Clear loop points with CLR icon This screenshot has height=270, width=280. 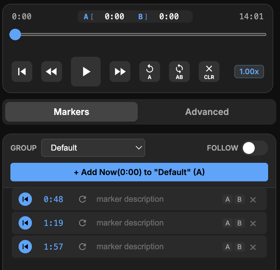tap(209, 72)
